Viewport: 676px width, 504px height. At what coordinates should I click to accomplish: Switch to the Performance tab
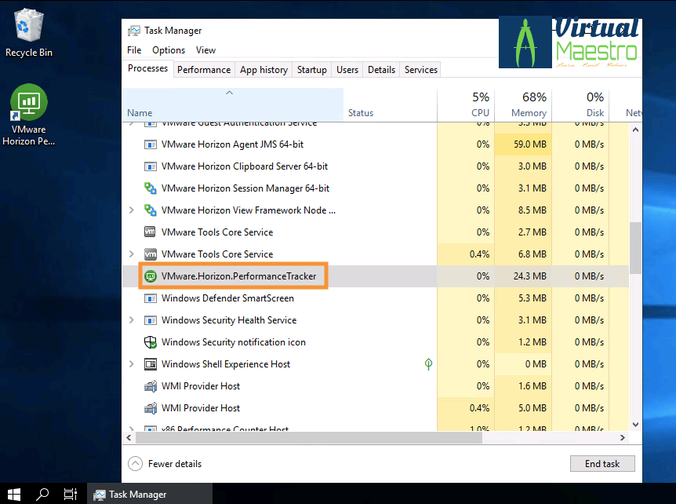tap(204, 70)
